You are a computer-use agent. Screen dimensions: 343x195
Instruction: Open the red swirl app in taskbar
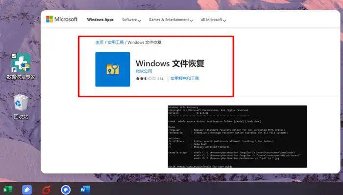46,190
